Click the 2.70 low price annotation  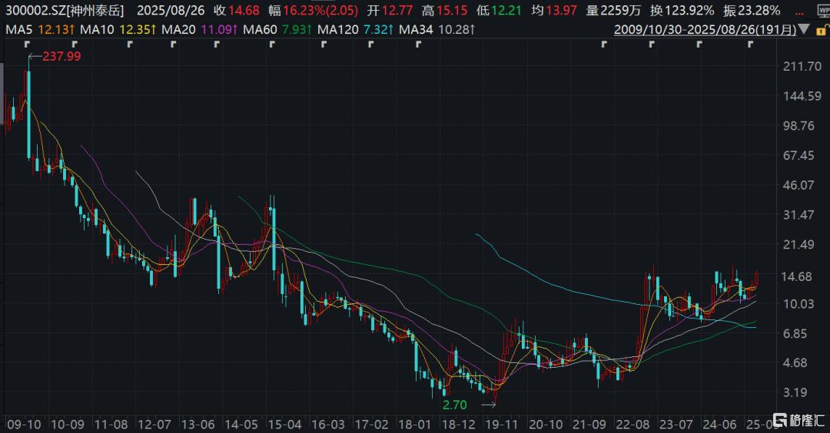(x=455, y=405)
